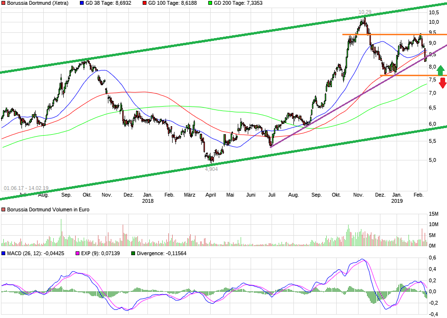Image resolution: width=447 pixels, height=318 pixels.
Task: Click the 4,904 low price annotation
Action: (211, 169)
